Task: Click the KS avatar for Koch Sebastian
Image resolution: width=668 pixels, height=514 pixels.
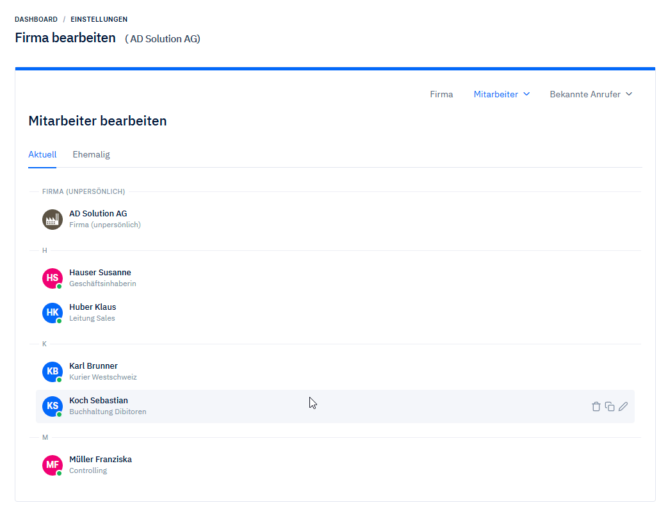Action: (x=53, y=406)
